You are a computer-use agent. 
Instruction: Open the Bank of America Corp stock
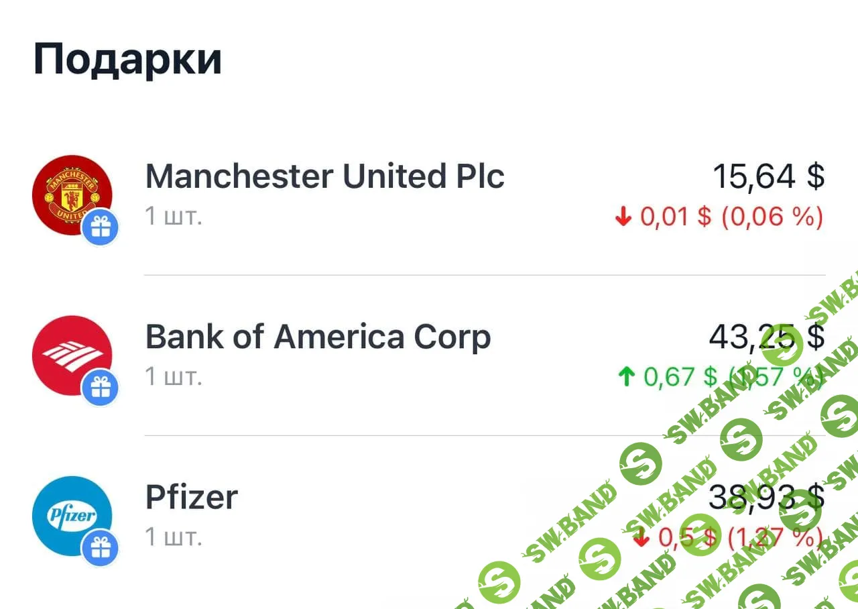pyautogui.click(x=318, y=337)
